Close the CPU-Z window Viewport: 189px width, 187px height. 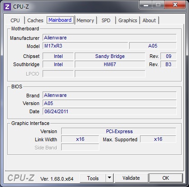[175, 5]
